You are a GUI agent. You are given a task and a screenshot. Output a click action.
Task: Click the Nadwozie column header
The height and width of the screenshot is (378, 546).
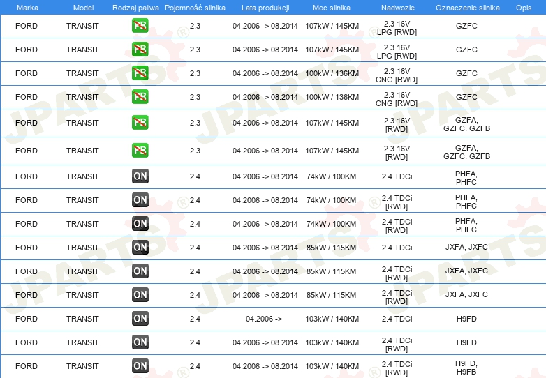[x=398, y=8]
